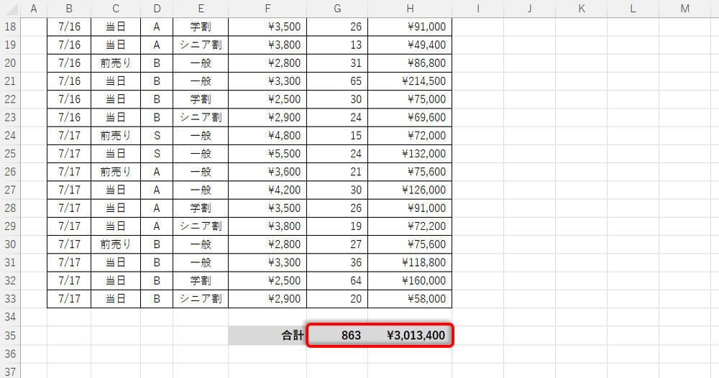This screenshot has width=719, height=378.
Task: Select column A header
Action: (34, 8)
